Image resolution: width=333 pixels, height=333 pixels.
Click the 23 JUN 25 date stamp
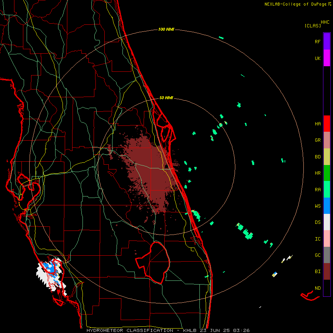point(216,330)
